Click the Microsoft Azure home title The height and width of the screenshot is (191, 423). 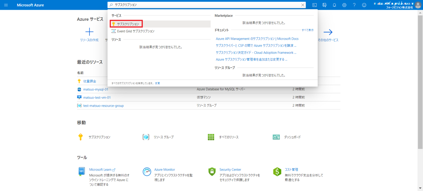coord(30,5)
